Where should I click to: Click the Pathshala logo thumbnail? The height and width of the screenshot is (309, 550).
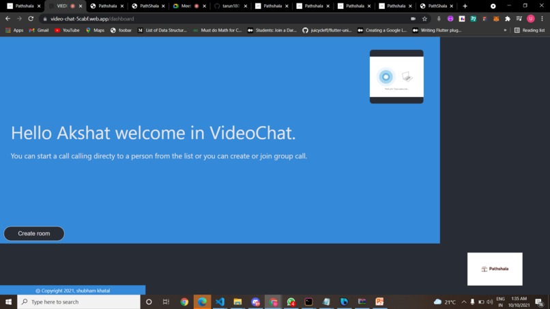point(495,269)
